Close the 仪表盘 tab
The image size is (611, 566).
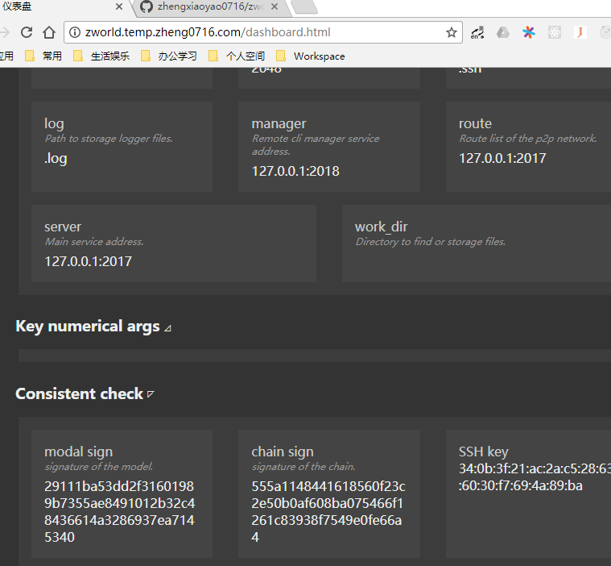[119, 6]
